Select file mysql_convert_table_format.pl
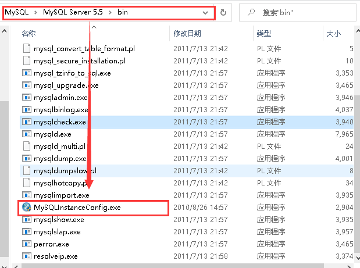This screenshot has height=268, width=360. (x=84, y=49)
